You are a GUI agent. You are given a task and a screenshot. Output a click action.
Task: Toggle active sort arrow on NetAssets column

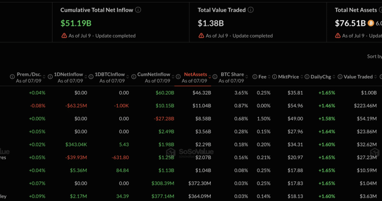click(210, 77)
